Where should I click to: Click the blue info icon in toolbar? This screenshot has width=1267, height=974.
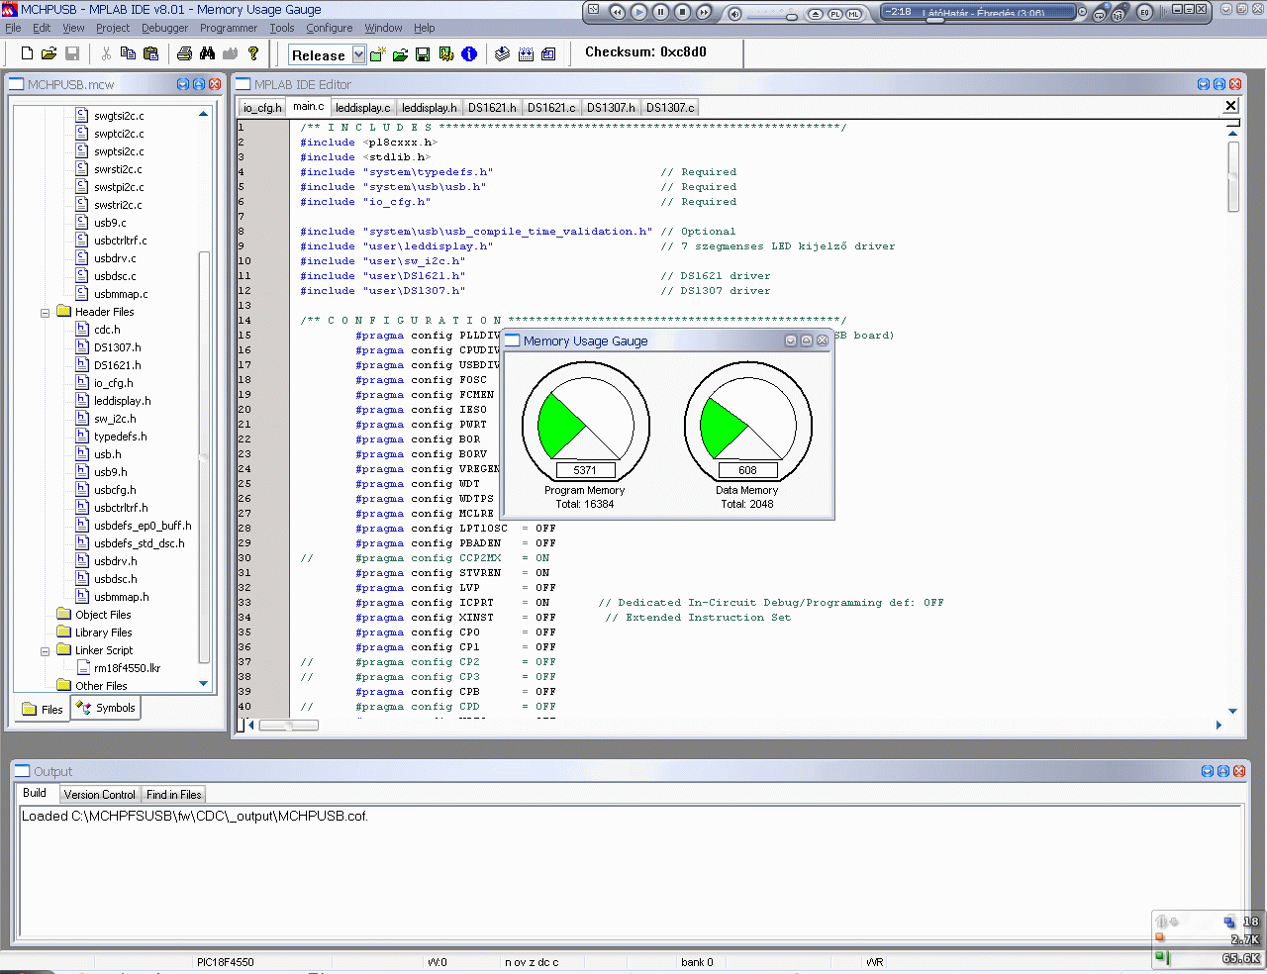click(469, 54)
